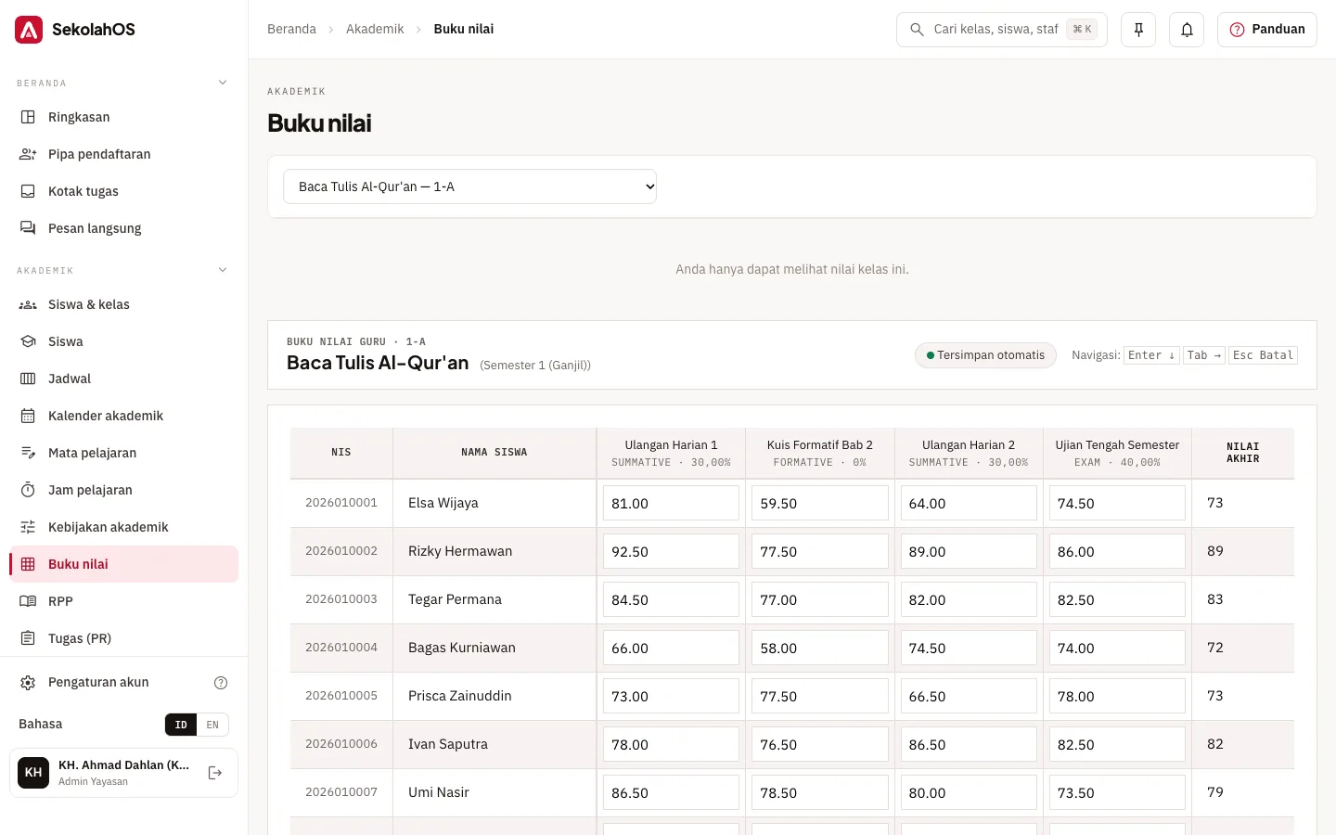Click the Kotak tugas inbox icon

coord(28,191)
